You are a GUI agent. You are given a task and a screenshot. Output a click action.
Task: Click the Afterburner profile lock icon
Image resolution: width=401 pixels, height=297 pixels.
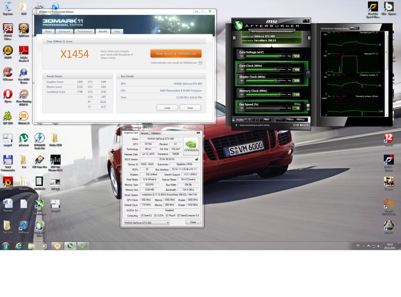pos(234,120)
